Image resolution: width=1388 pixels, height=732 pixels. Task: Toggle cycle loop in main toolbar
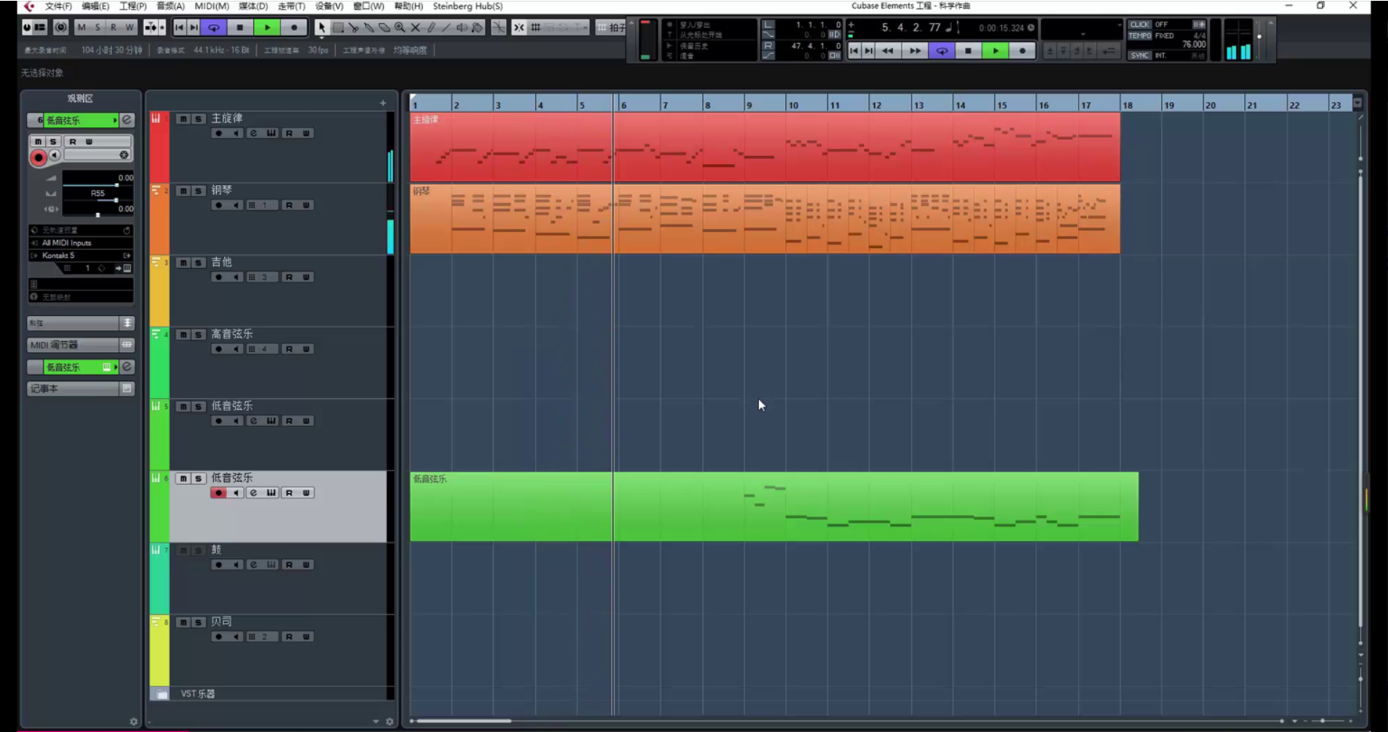[214, 27]
